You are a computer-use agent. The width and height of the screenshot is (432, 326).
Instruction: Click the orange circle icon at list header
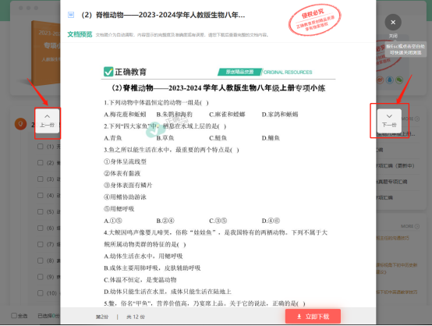pyautogui.click(x=20, y=124)
